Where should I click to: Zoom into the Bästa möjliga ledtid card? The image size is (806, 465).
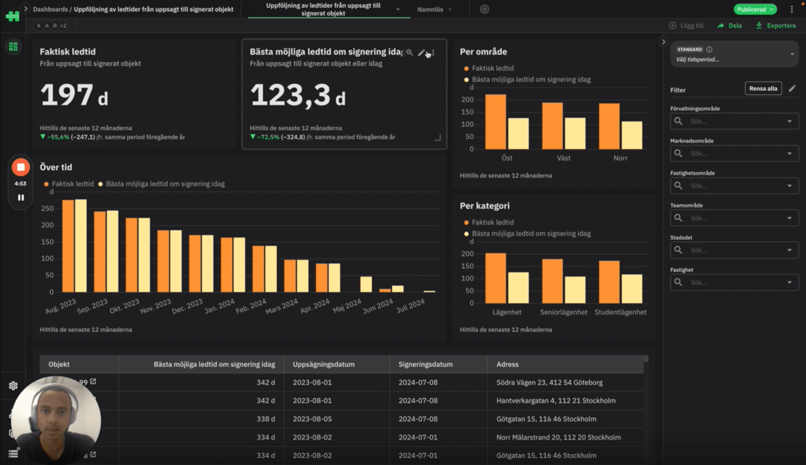click(x=409, y=53)
